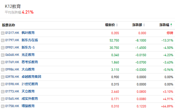Screen dimensions: 175x109
Task: Open stock code 01565.HK
Action: pos(12,99)
